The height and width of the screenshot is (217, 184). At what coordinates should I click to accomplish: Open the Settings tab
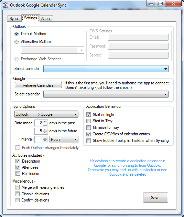31,18
